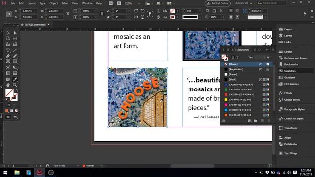Open the zoom level 125% dropdown
This screenshot has width=315, height=177.
(x=139, y=3)
